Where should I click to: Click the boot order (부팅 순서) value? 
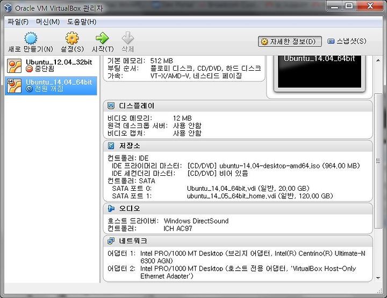(205, 69)
